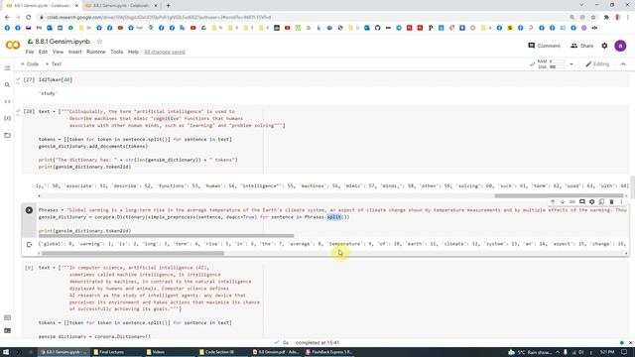Open the code snippets sidebar icon
635x357 pixels.
click(7, 101)
